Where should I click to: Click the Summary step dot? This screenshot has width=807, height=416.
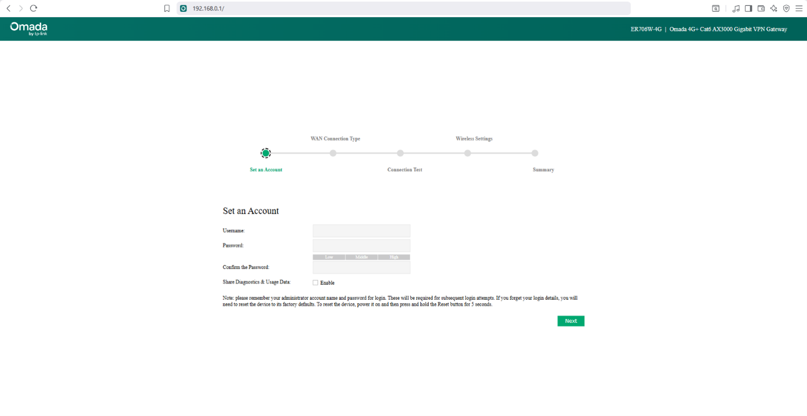pos(535,153)
